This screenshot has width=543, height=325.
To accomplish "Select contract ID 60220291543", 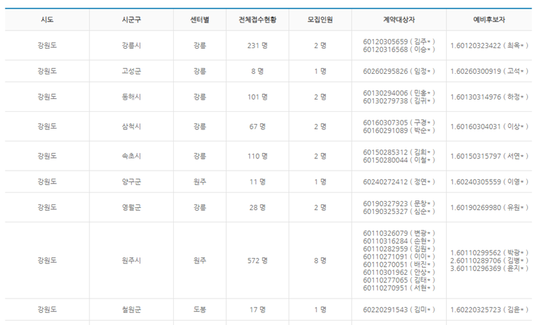I will (386, 310).
